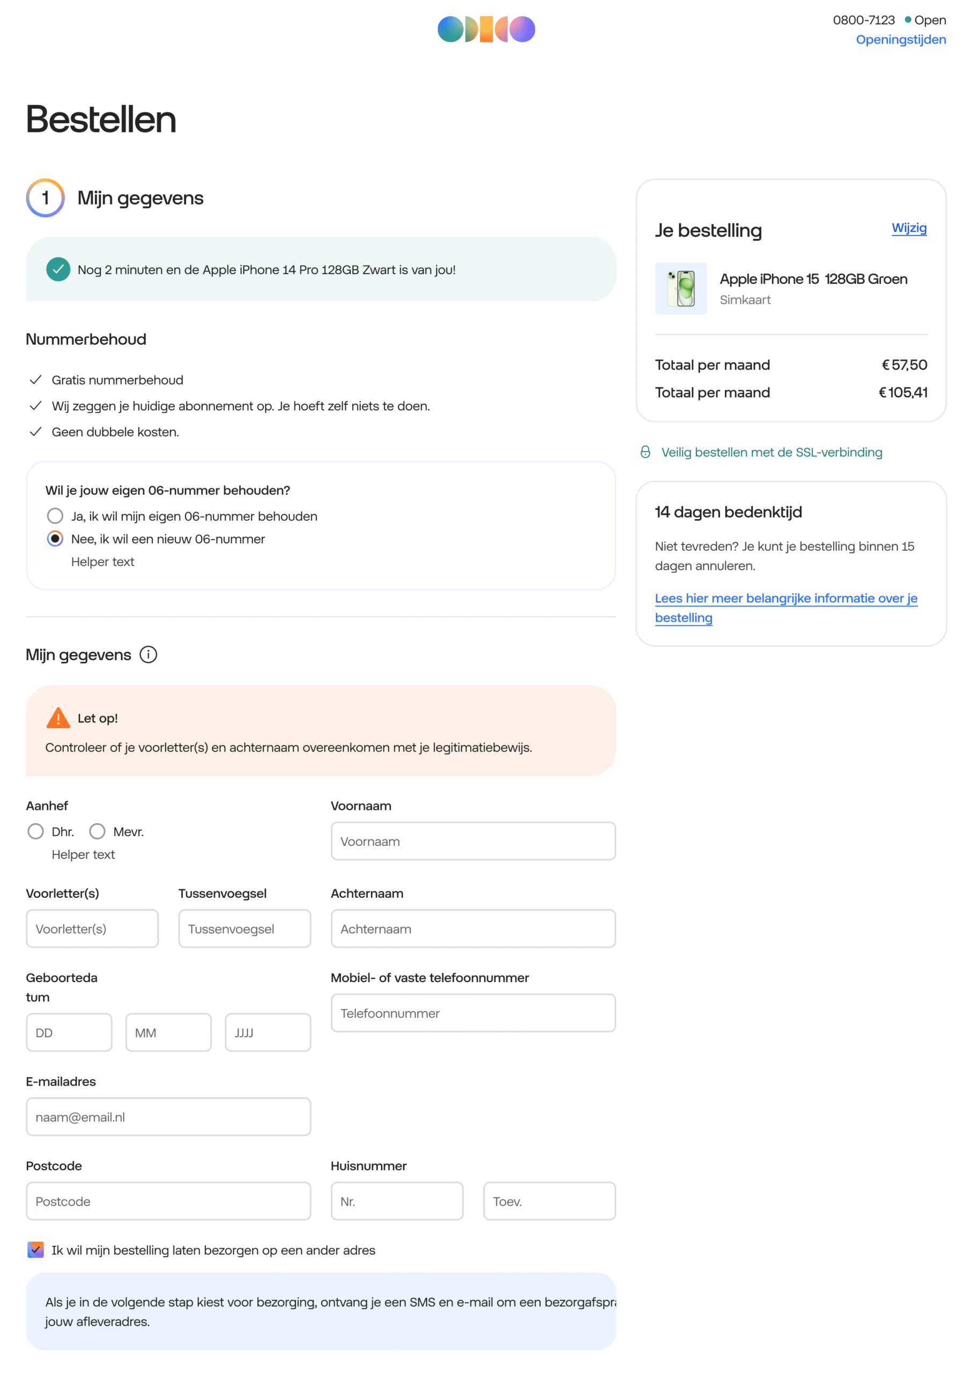Click the Nr. house number field
The width and height of the screenshot is (973, 1373).
[397, 1201]
